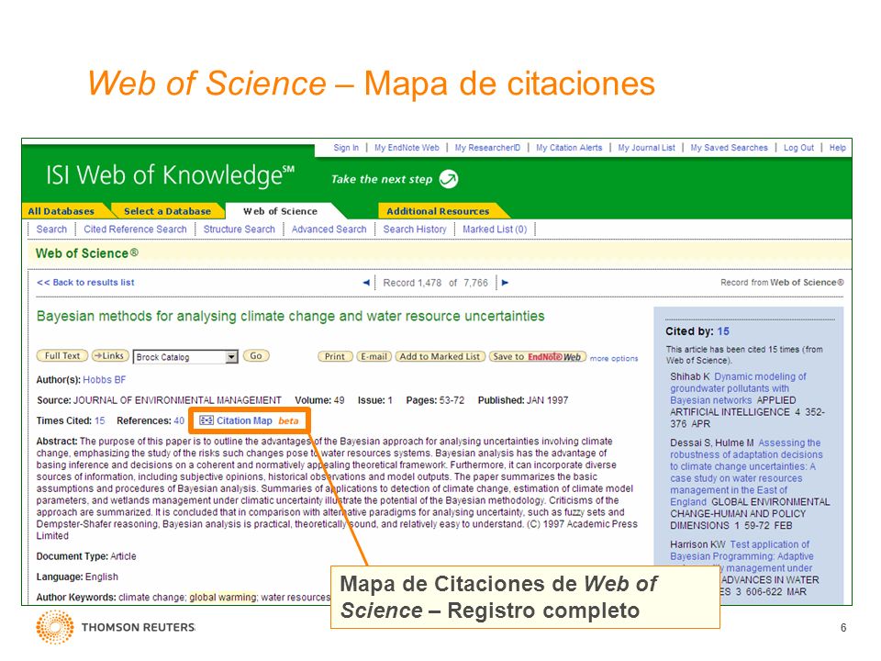881x661 pixels.
Task: Open the Search menu link
Action: tap(51, 230)
